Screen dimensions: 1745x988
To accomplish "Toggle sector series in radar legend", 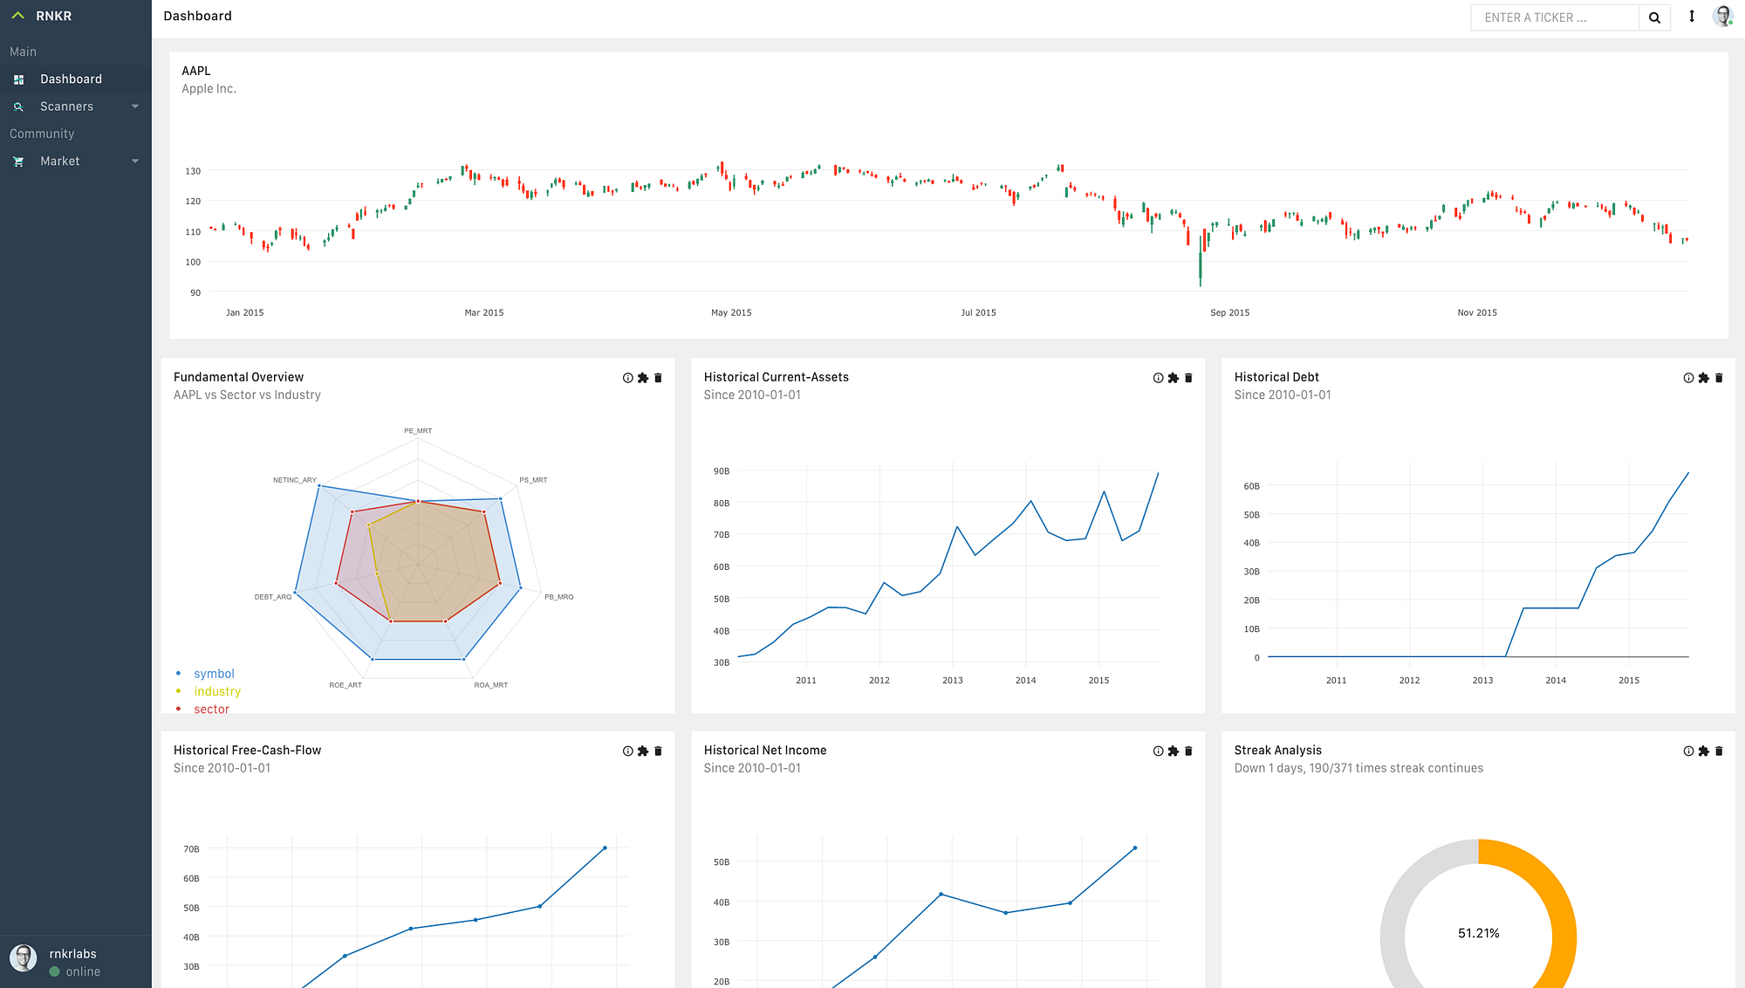I will click(211, 710).
